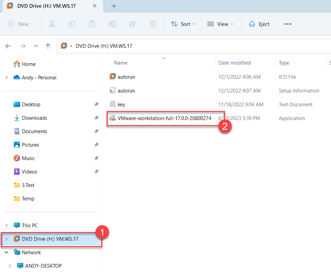Image resolution: width=331 pixels, height=272 pixels.
Task: Open recent locations dropdown chevron
Action: coord(36,46)
